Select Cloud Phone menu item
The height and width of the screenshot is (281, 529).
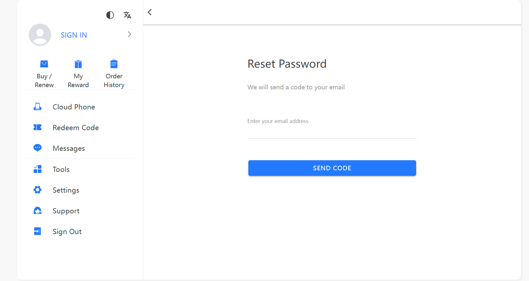[80, 107]
